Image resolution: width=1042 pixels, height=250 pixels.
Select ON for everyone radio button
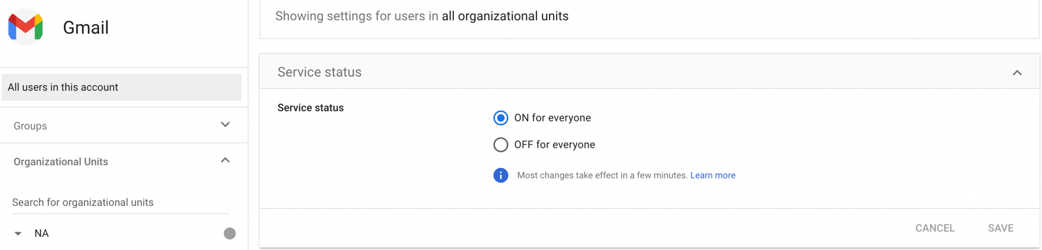[500, 118]
